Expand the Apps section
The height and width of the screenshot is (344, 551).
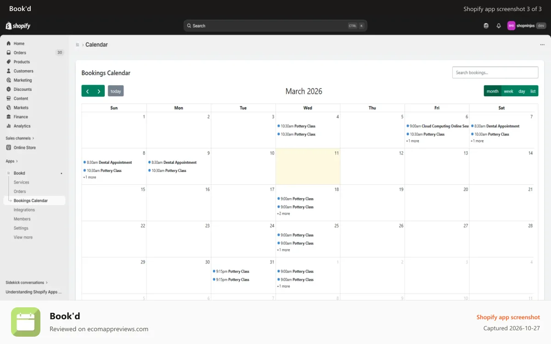(x=11, y=161)
